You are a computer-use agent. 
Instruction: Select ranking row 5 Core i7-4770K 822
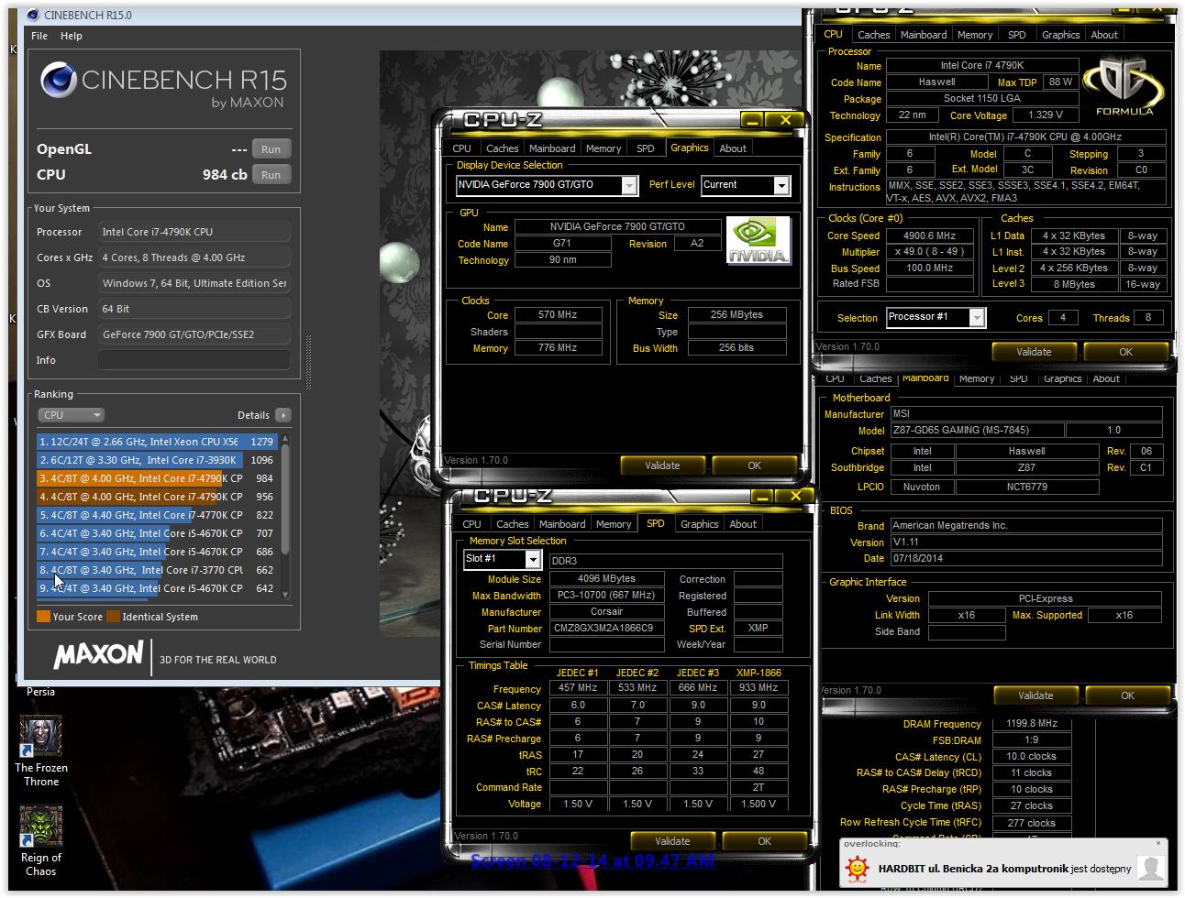157,515
